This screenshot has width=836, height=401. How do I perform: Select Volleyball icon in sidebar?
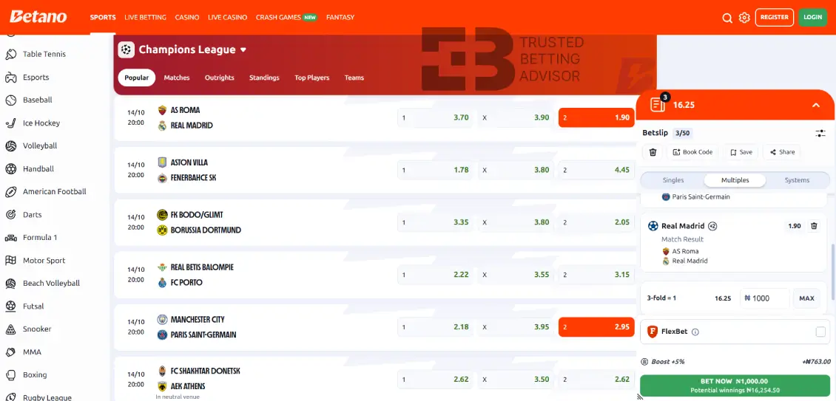tap(10, 146)
